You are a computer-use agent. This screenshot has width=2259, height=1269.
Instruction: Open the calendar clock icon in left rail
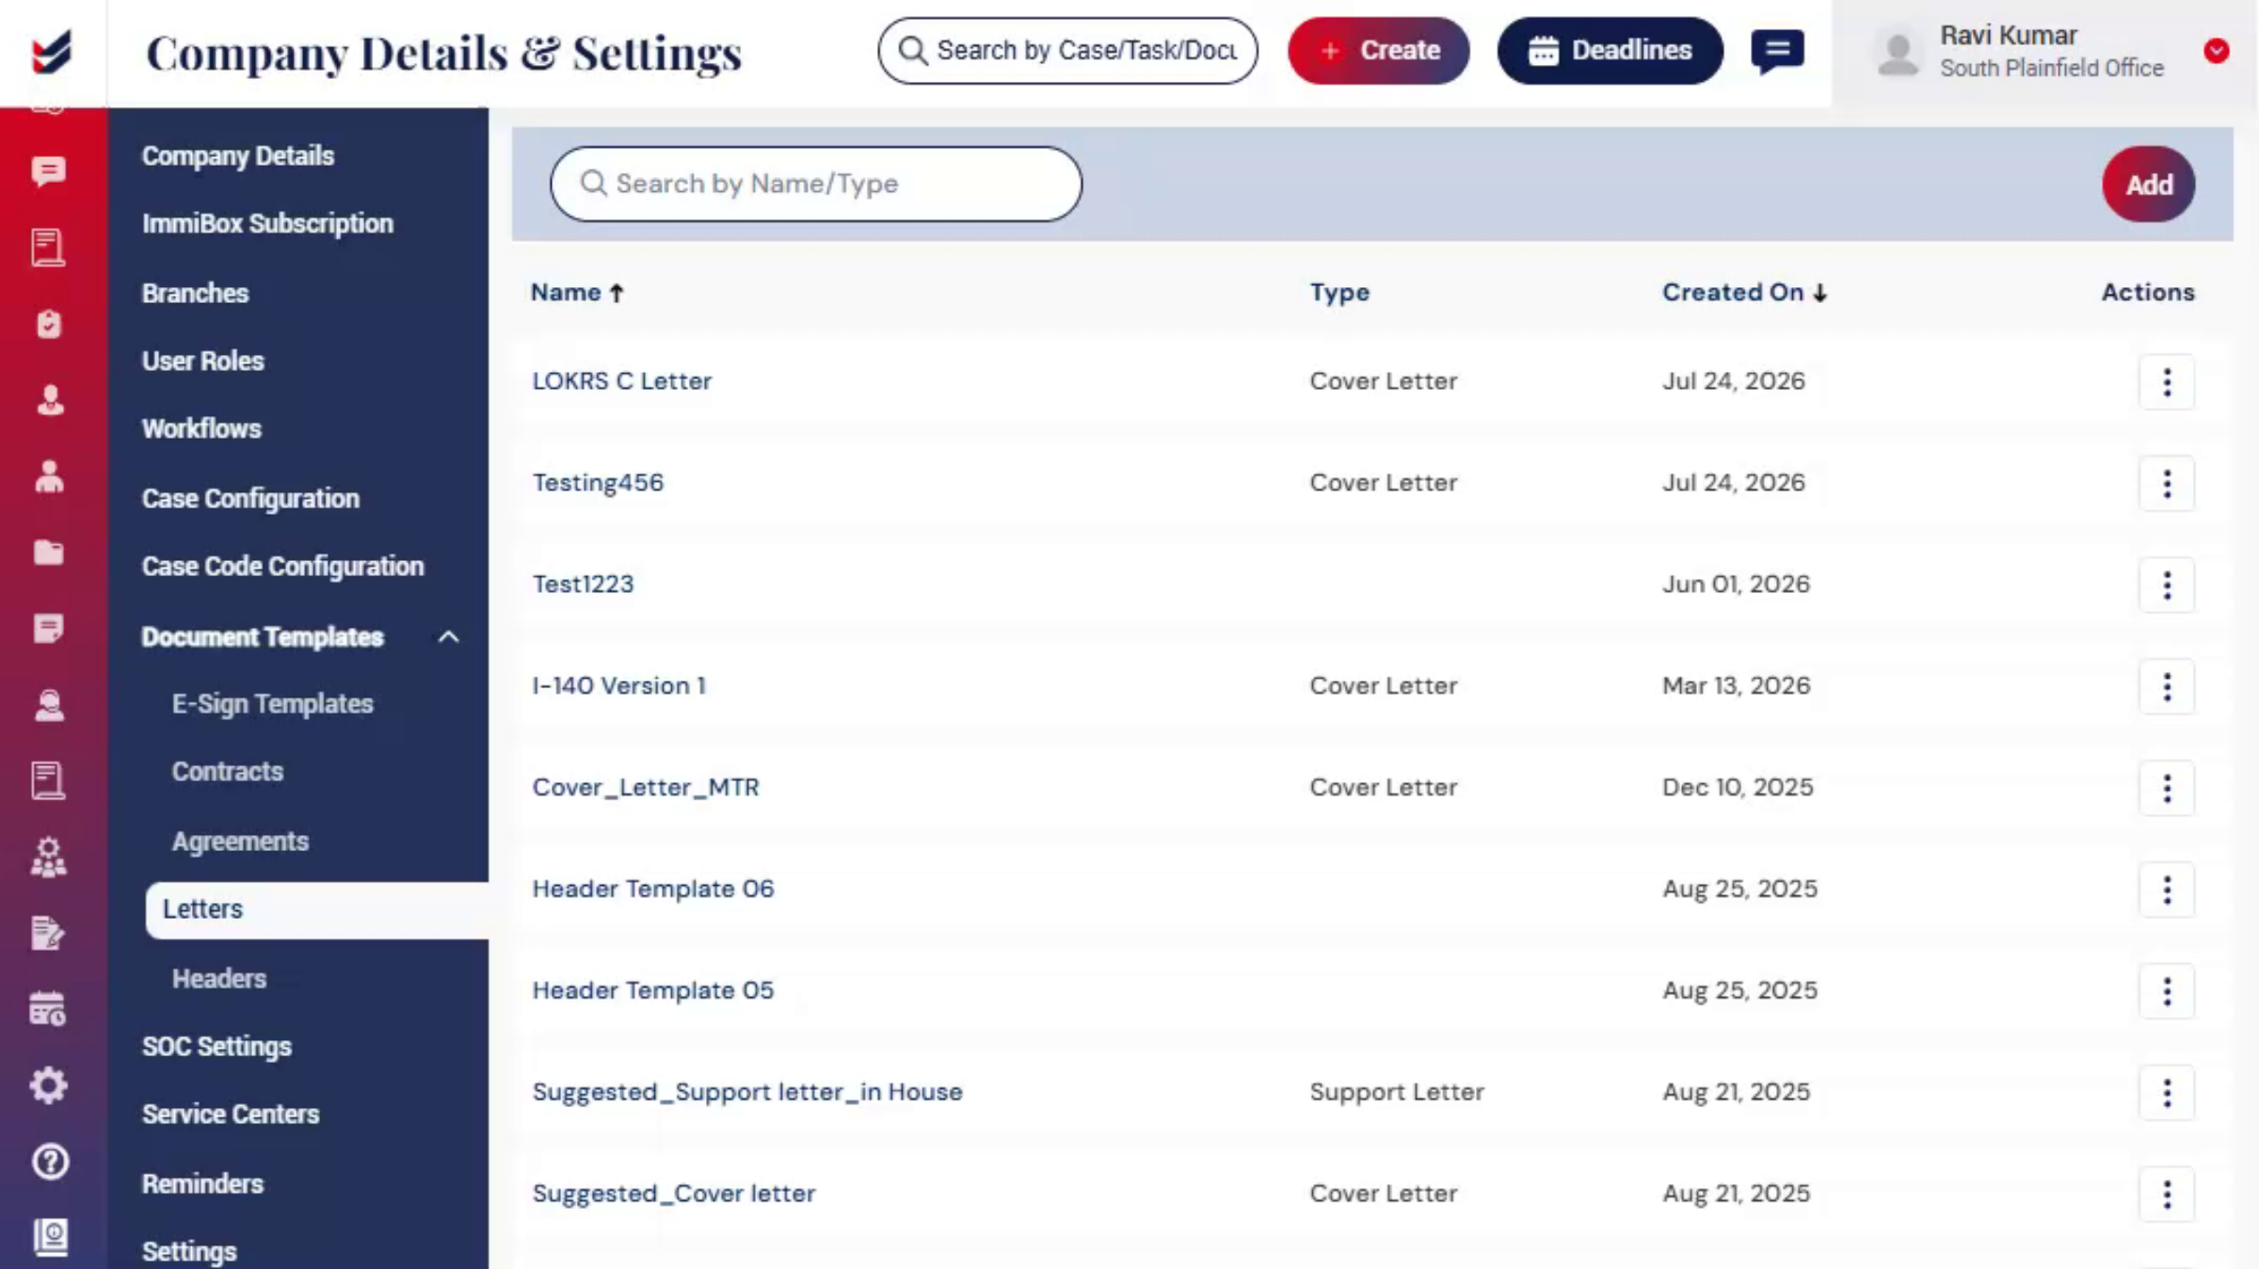click(48, 1008)
